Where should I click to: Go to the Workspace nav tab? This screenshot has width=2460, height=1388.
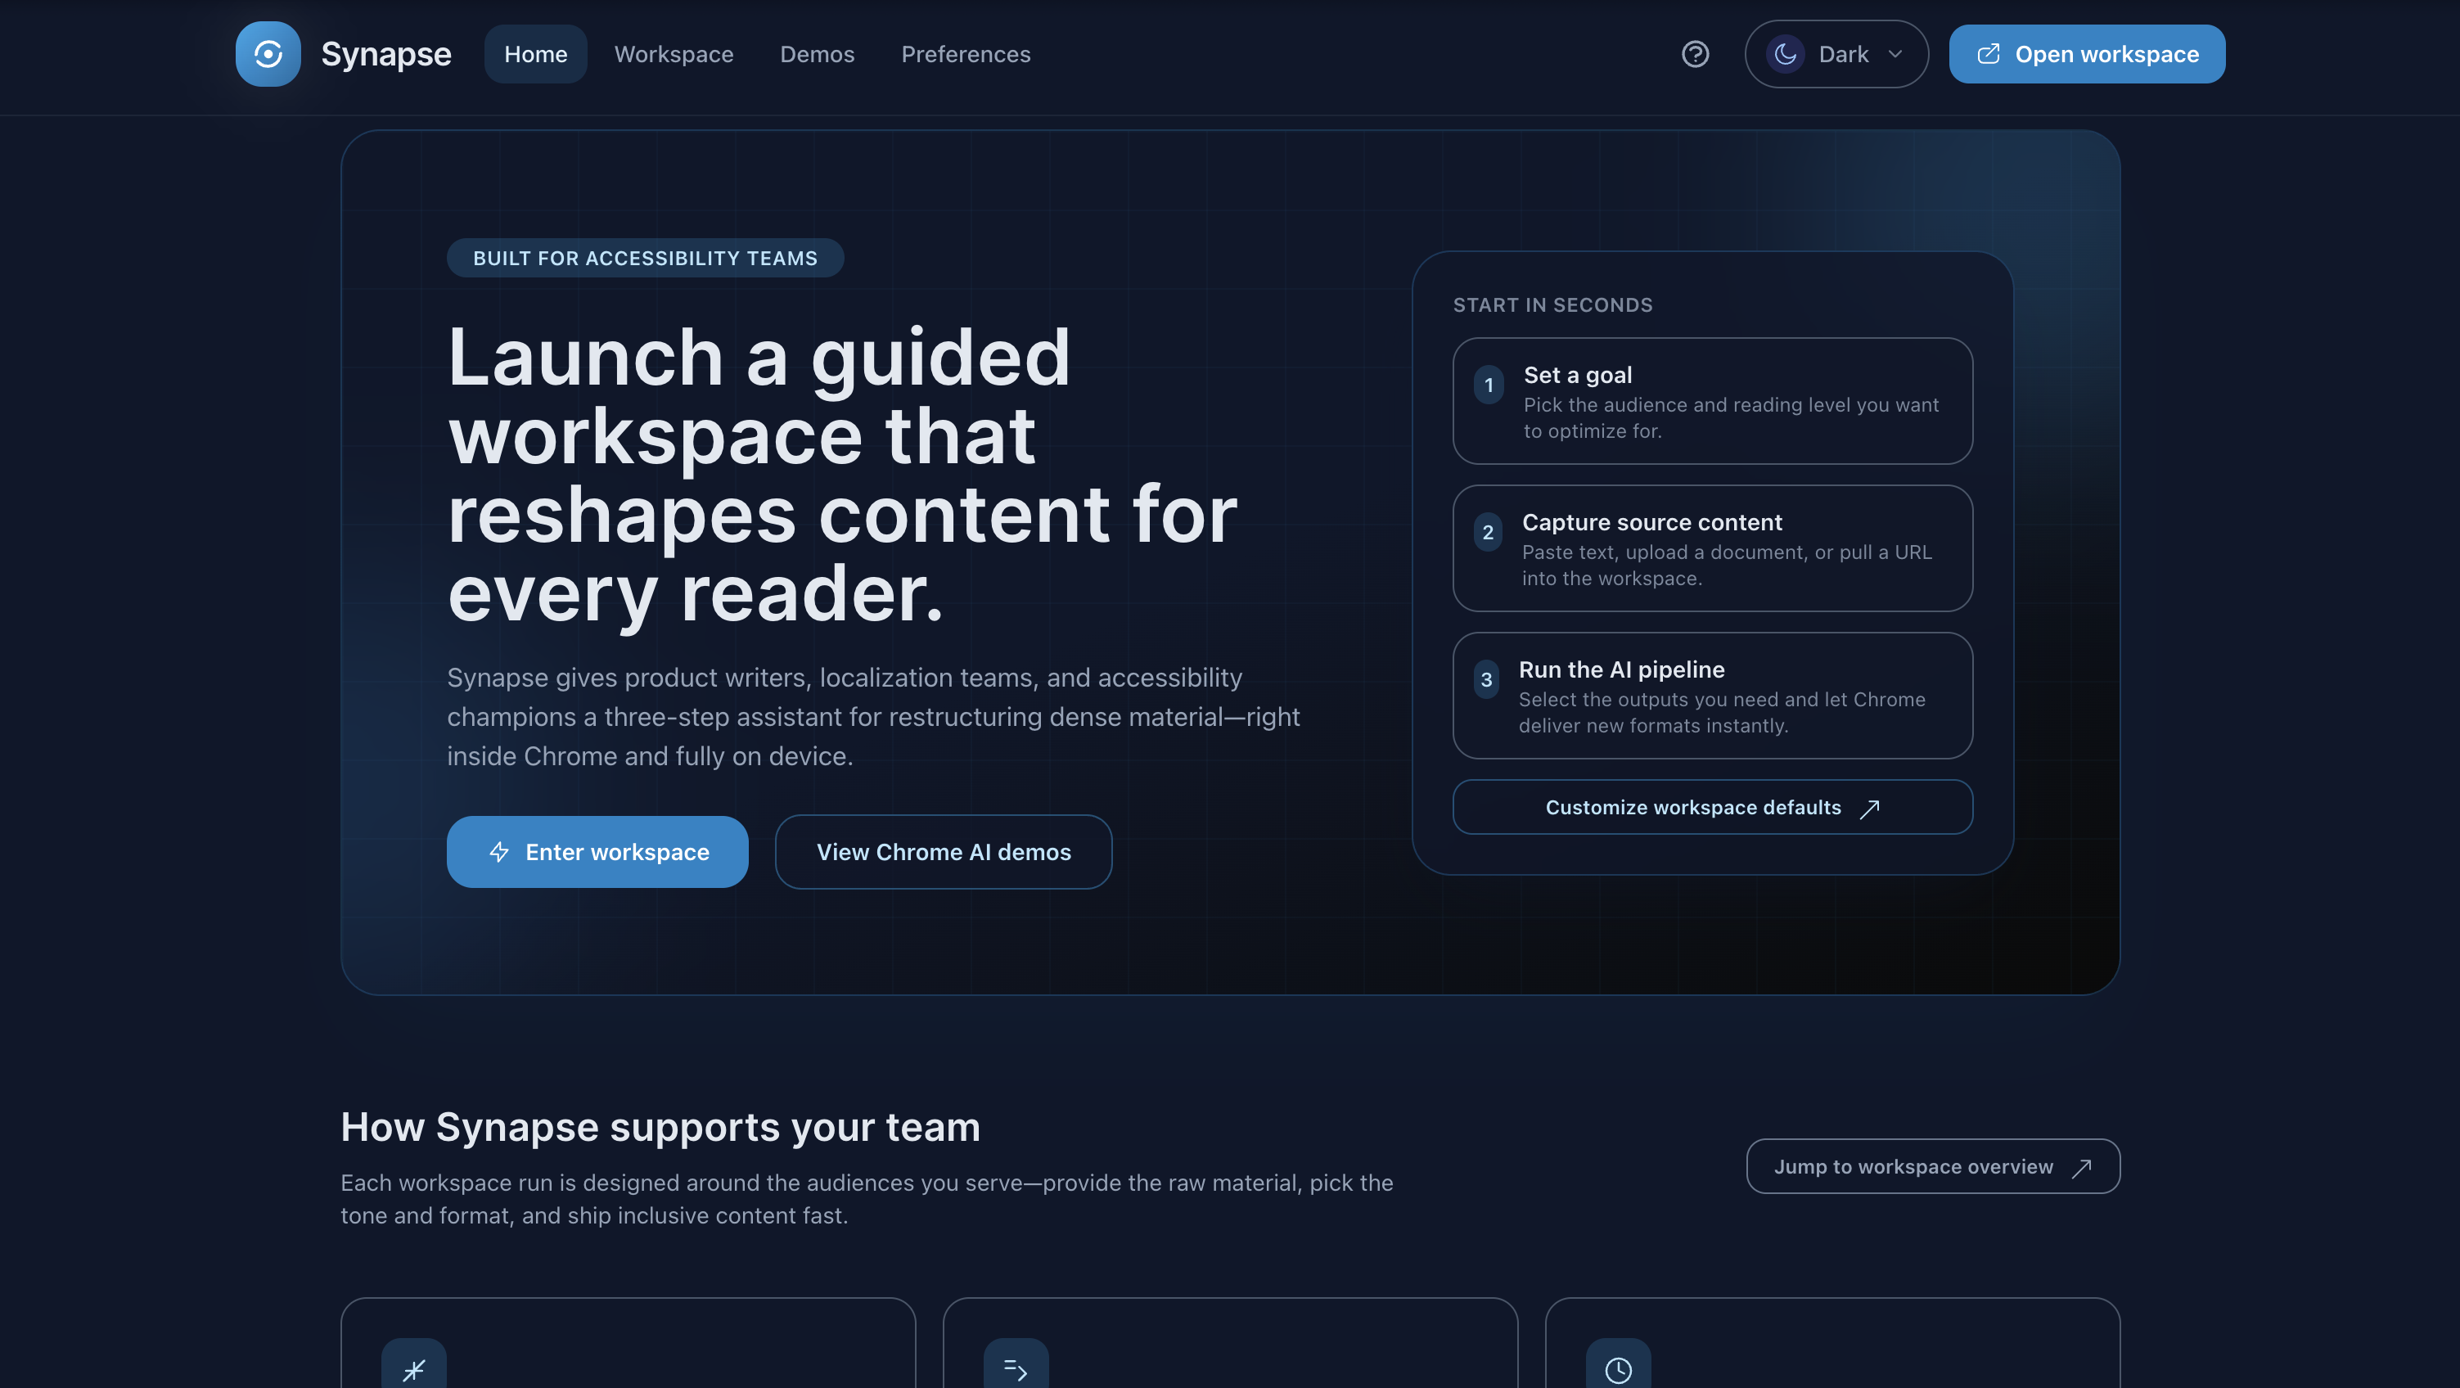pyautogui.click(x=674, y=55)
